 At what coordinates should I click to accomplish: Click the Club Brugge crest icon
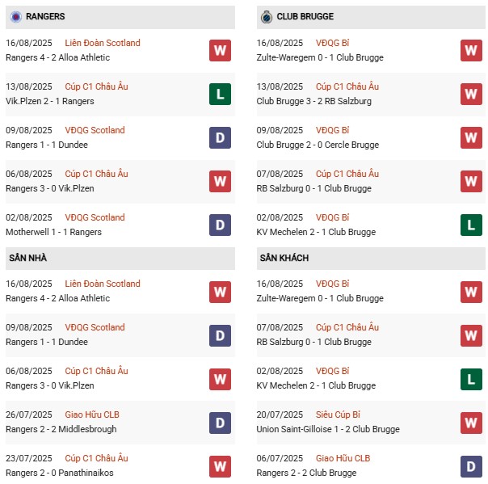tap(266, 16)
